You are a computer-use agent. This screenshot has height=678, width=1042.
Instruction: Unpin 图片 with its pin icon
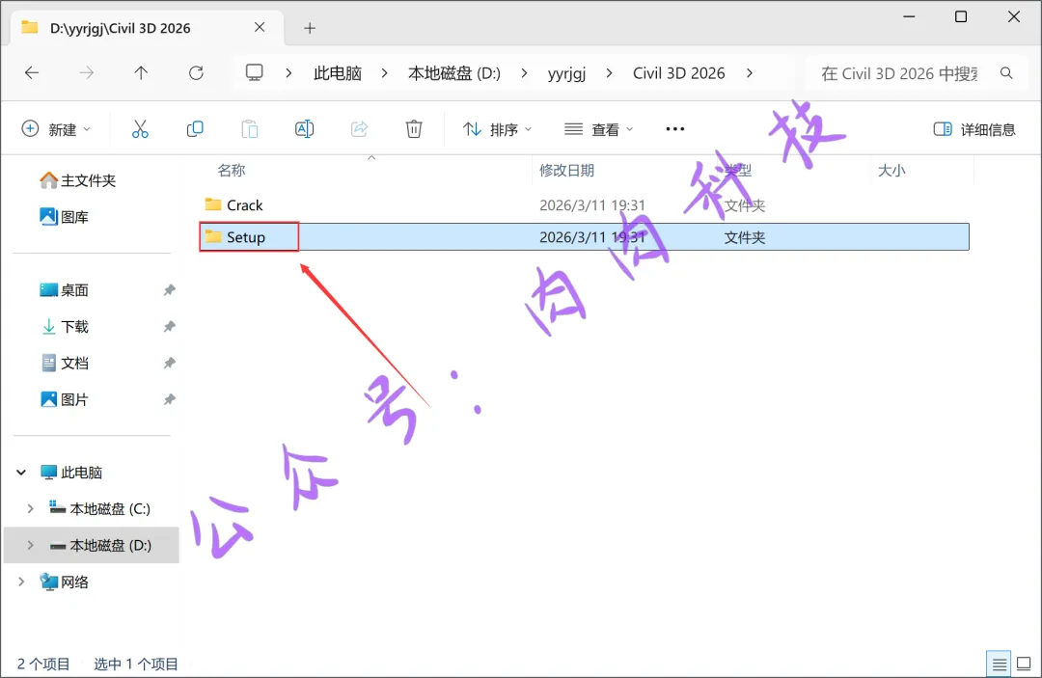click(170, 400)
